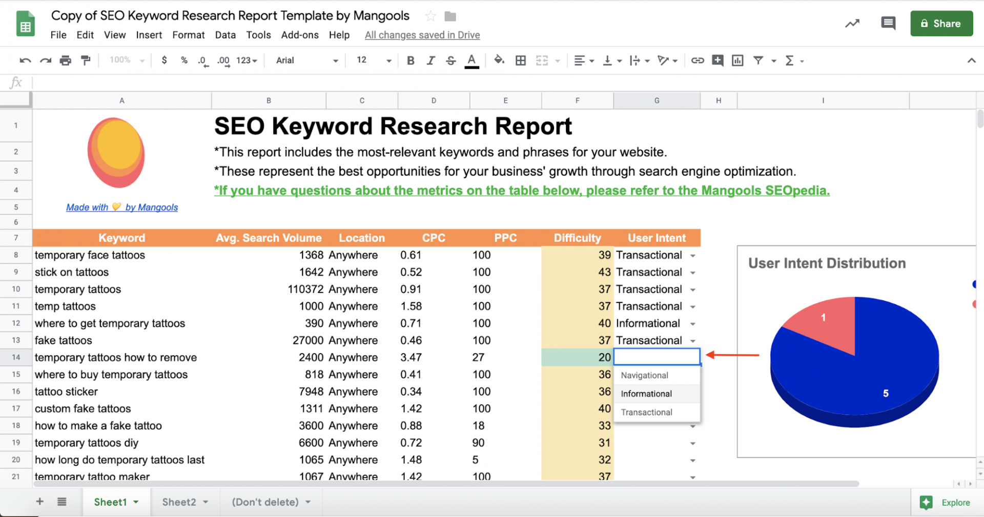Insert a link with toolbar icon
The height and width of the screenshot is (517, 984).
697,60
